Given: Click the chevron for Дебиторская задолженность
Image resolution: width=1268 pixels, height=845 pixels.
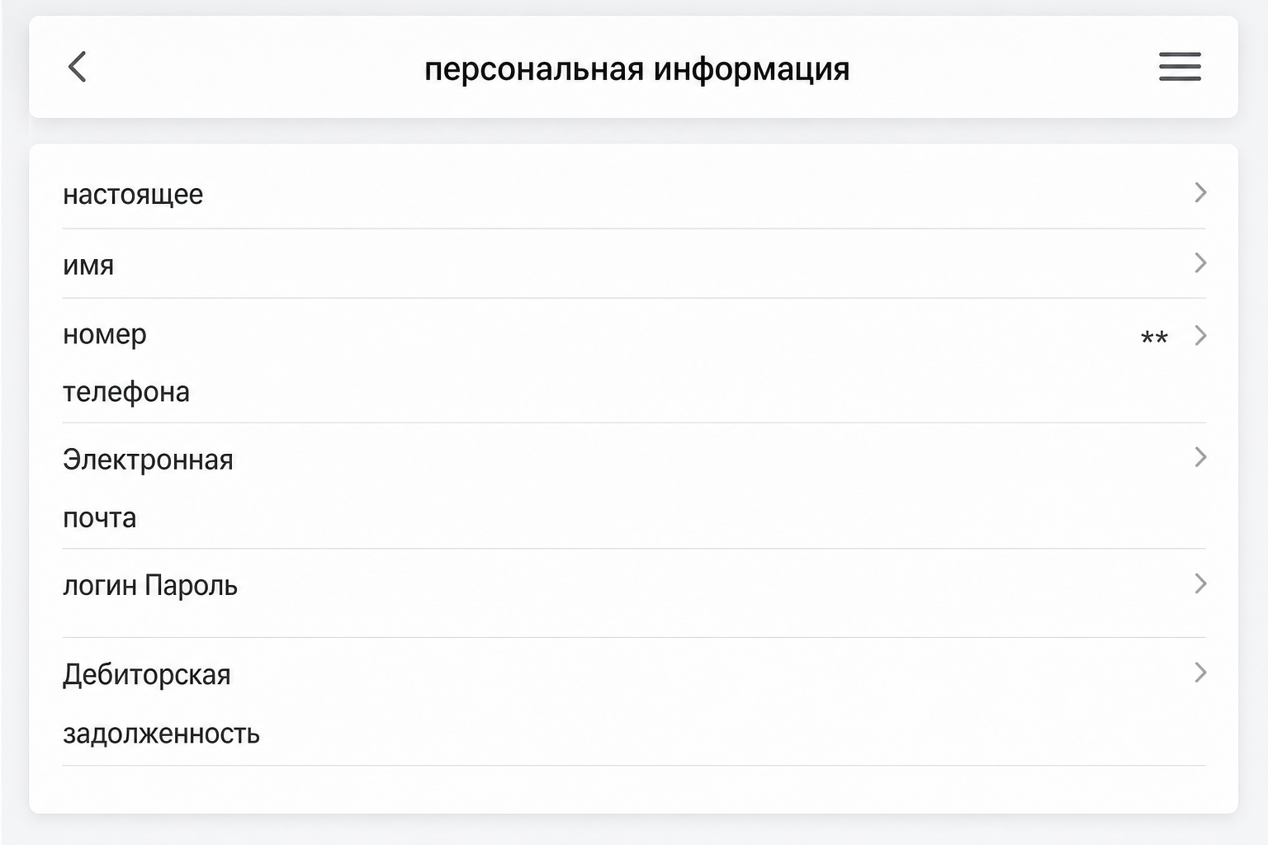Looking at the screenshot, I should [1200, 673].
